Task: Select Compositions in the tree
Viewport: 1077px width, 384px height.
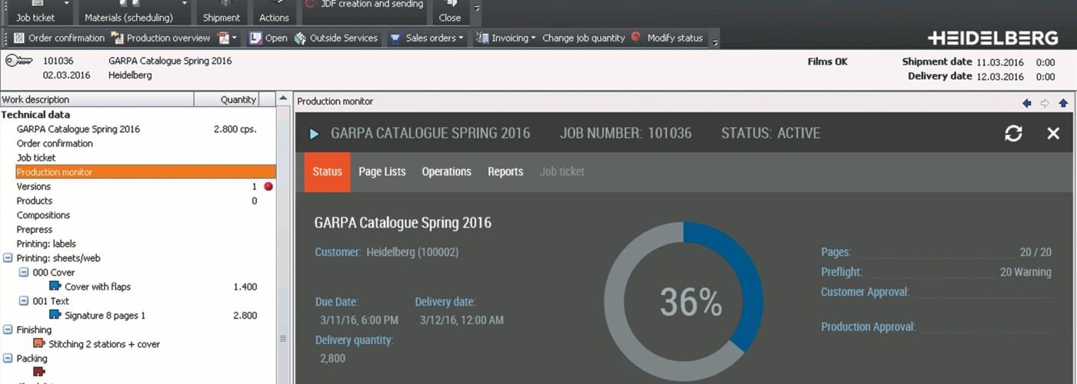Action: [x=43, y=215]
